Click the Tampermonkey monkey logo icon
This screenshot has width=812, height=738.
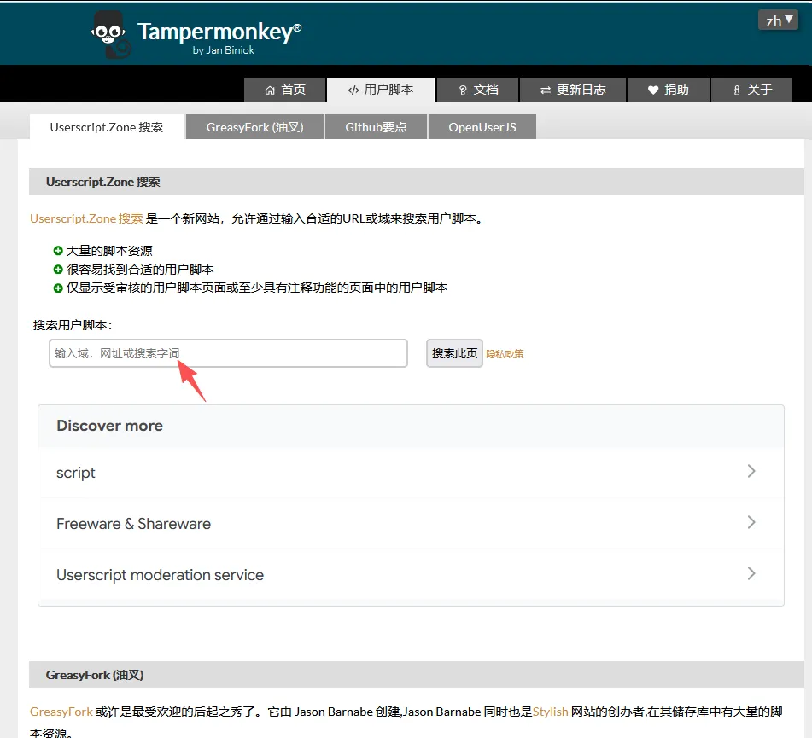[x=111, y=35]
